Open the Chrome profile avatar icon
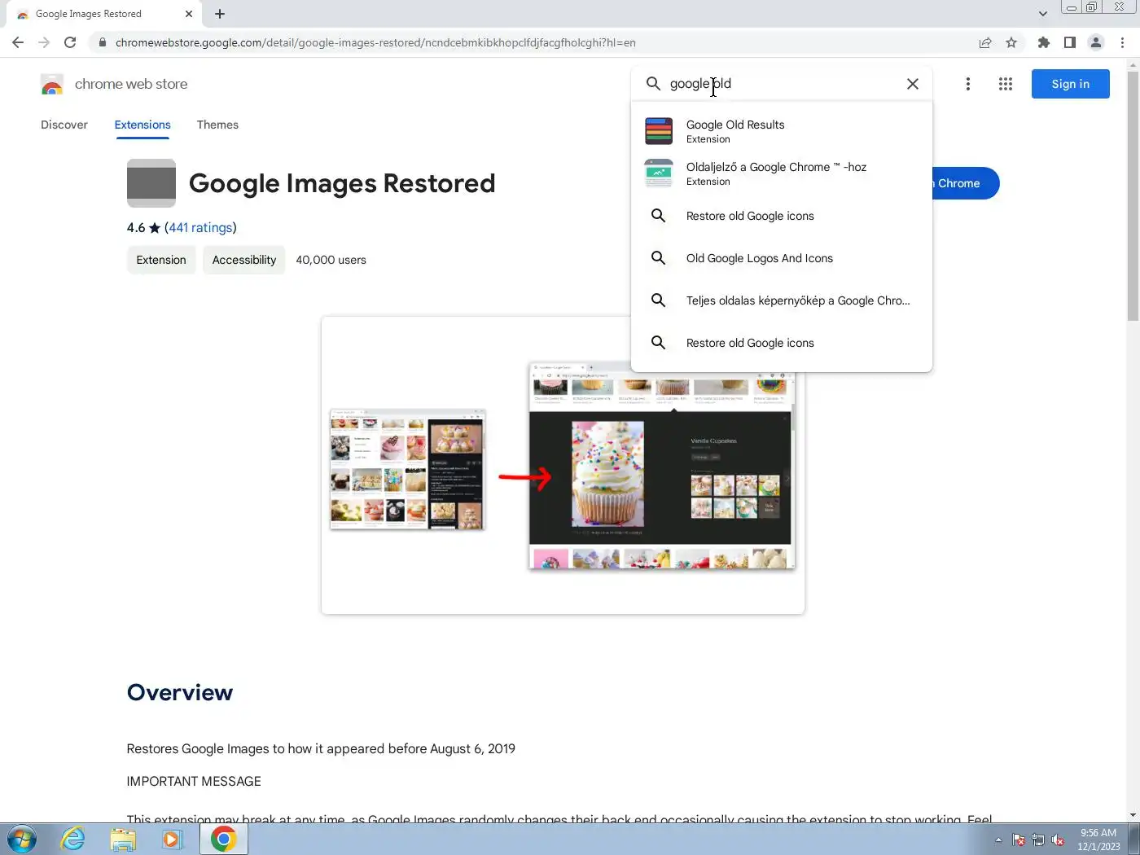The height and width of the screenshot is (855, 1140). [1096, 42]
